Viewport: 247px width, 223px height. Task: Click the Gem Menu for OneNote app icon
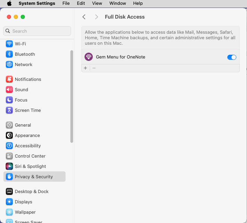(89, 57)
